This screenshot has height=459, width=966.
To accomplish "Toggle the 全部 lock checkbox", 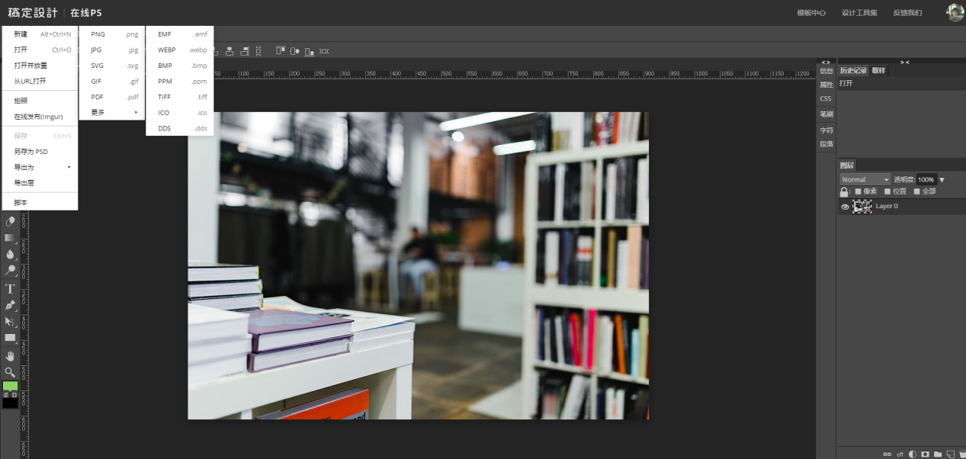I will coord(916,191).
